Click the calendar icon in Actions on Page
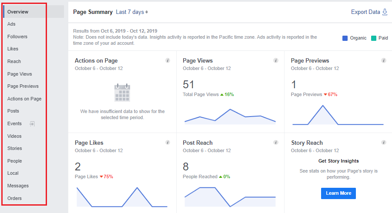The height and width of the screenshot is (213, 392). [x=122, y=93]
